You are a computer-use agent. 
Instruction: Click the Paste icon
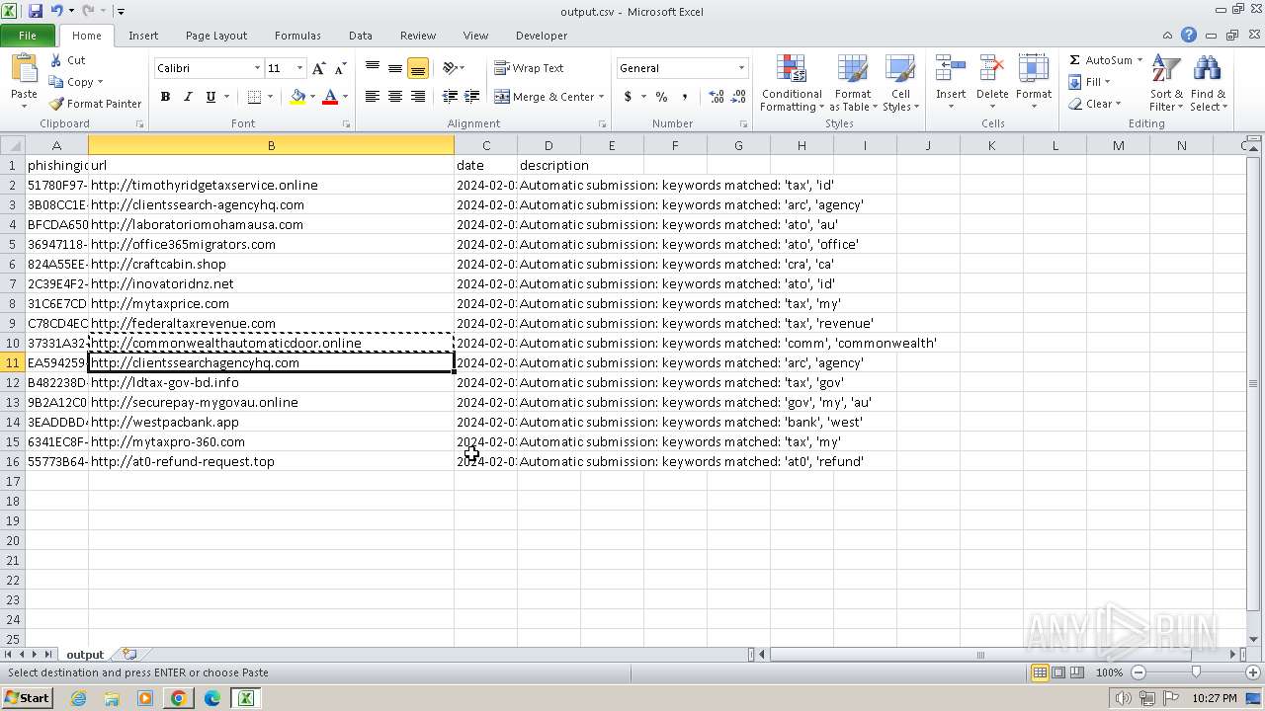tap(24, 69)
